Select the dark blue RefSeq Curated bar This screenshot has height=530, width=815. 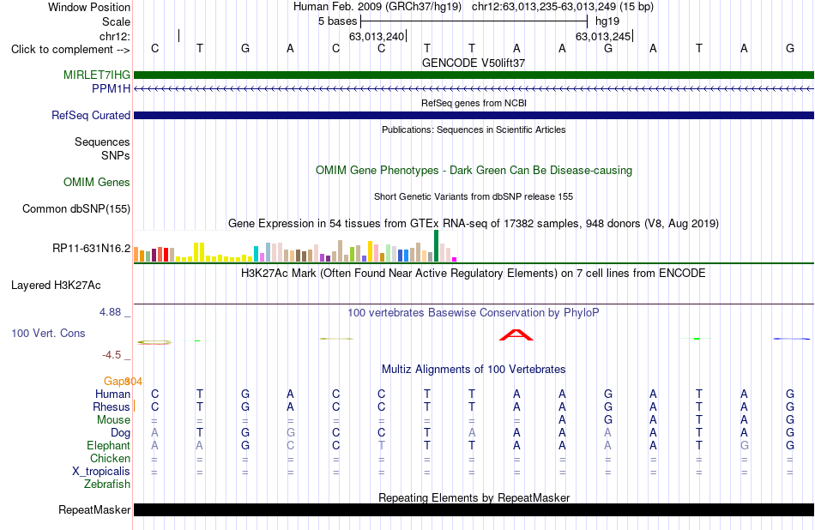coord(474,116)
